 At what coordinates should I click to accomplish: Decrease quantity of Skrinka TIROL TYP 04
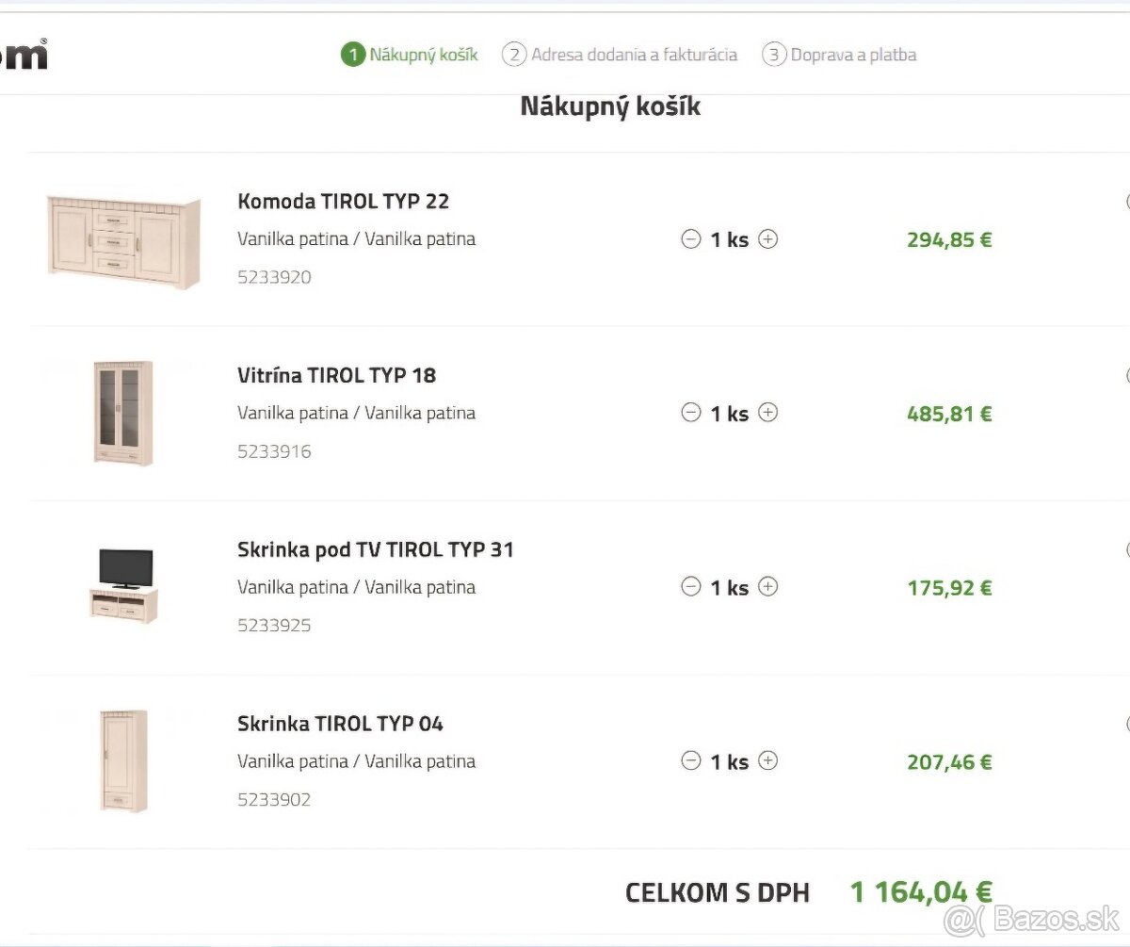691,760
